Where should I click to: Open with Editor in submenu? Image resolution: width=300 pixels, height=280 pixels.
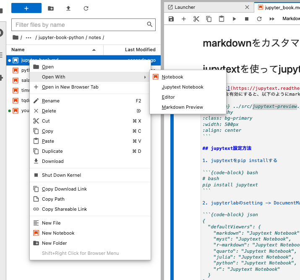188,97
